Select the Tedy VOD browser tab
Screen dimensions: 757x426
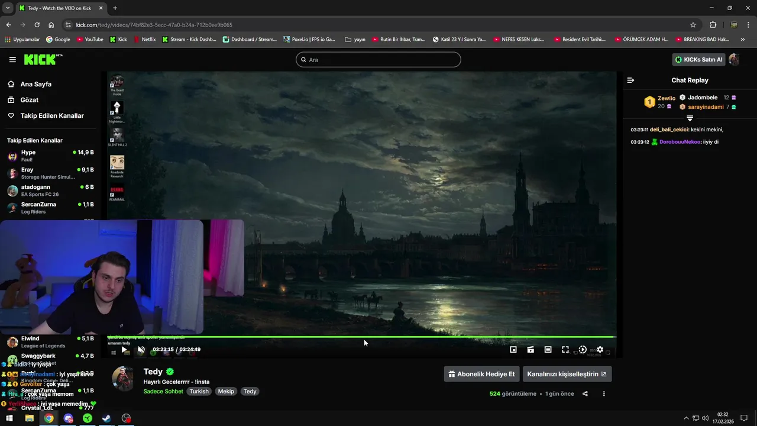[60, 8]
